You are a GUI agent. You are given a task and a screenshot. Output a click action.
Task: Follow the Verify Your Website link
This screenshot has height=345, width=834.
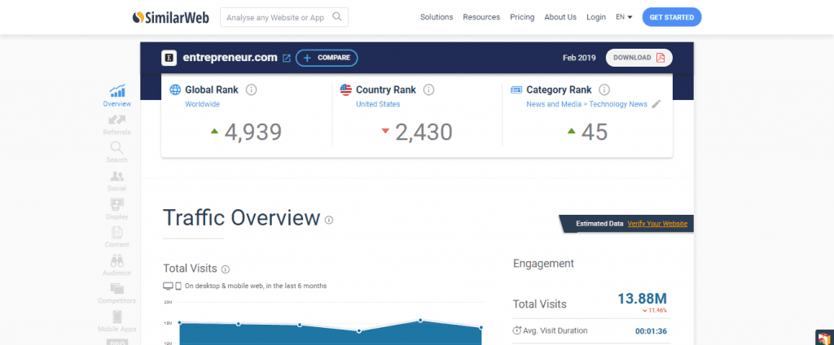coord(657,224)
